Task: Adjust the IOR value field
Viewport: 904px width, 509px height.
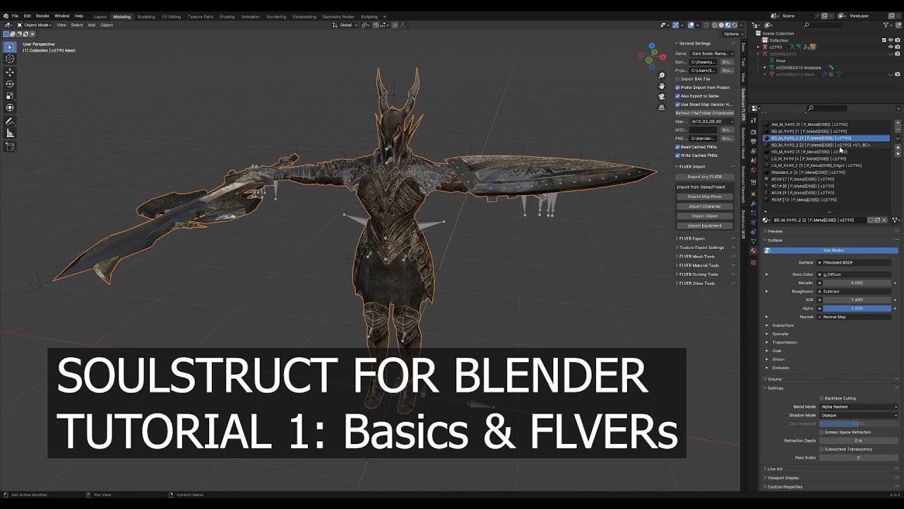Action: click(x=857, y=300)
